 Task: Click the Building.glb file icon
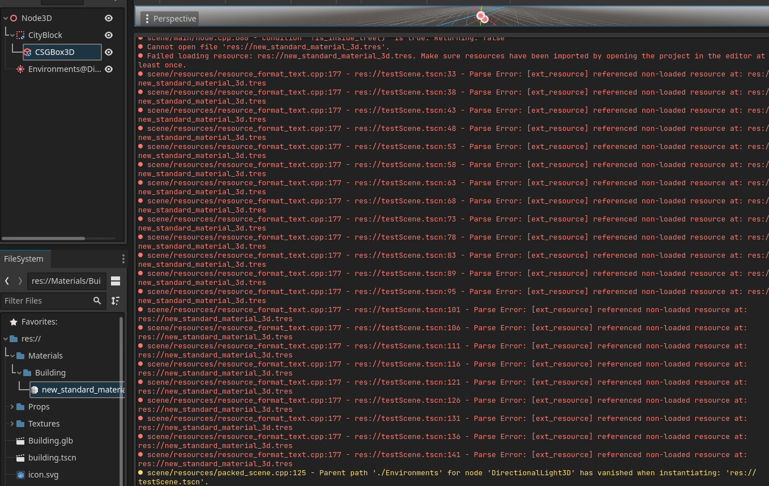21,440
